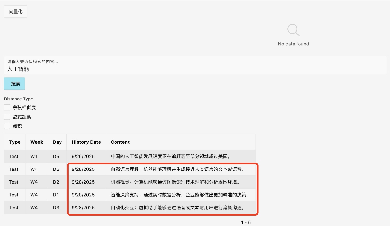Click the 向量化 button
This screenshot has width=390, height=226.
[x=16, y=12]
